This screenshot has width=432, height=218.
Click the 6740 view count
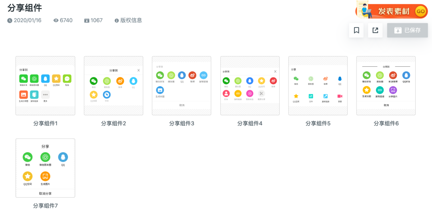tap(66, 20)
